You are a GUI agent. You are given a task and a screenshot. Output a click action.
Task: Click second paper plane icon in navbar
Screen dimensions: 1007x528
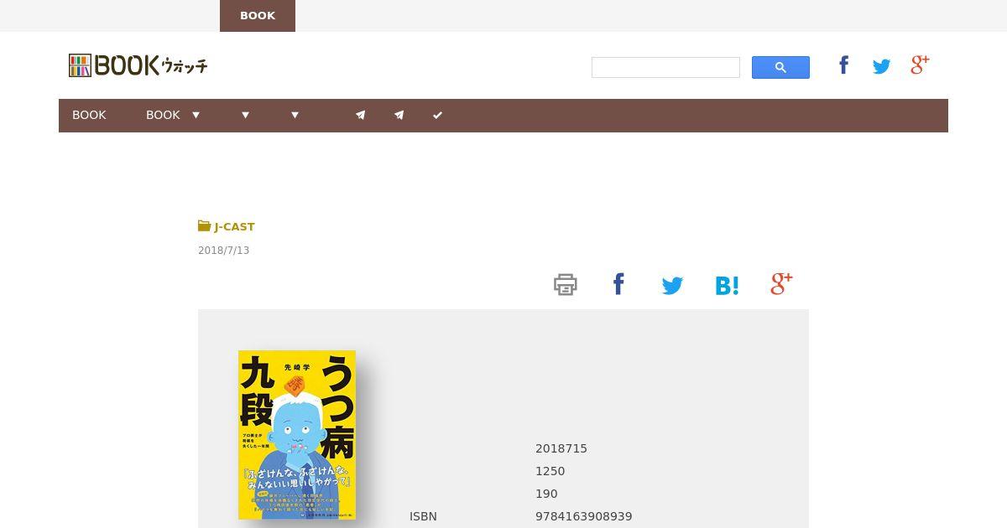click(x=399, y=115)
